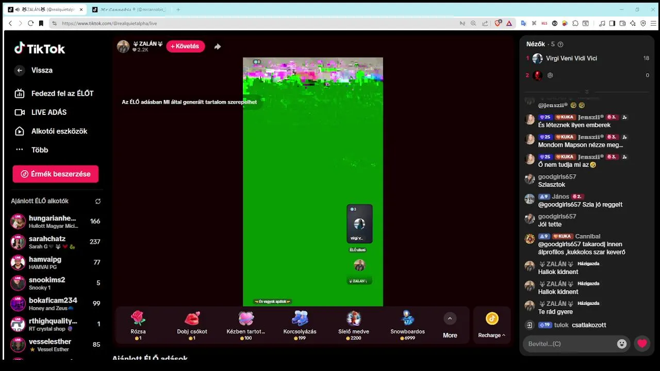Image resolution: width=660 pixels, height=371 pixels.
Task: Reload the page
Action: pyautogui.click(x=30, y=23)
